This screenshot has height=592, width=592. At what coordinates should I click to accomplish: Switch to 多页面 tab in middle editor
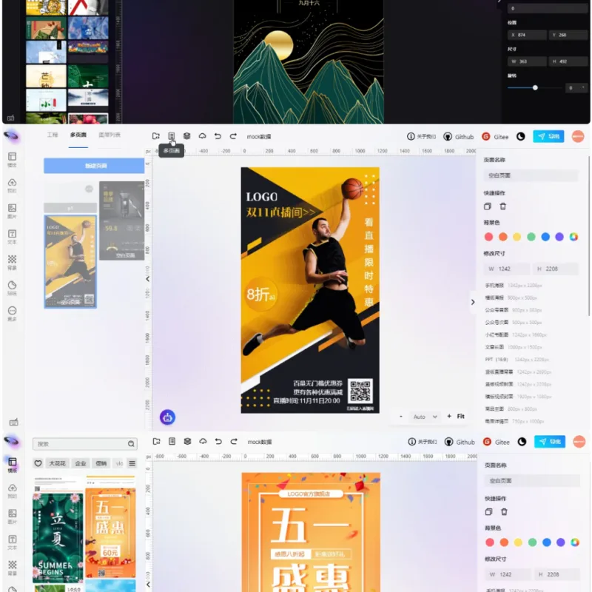(78, 135)
